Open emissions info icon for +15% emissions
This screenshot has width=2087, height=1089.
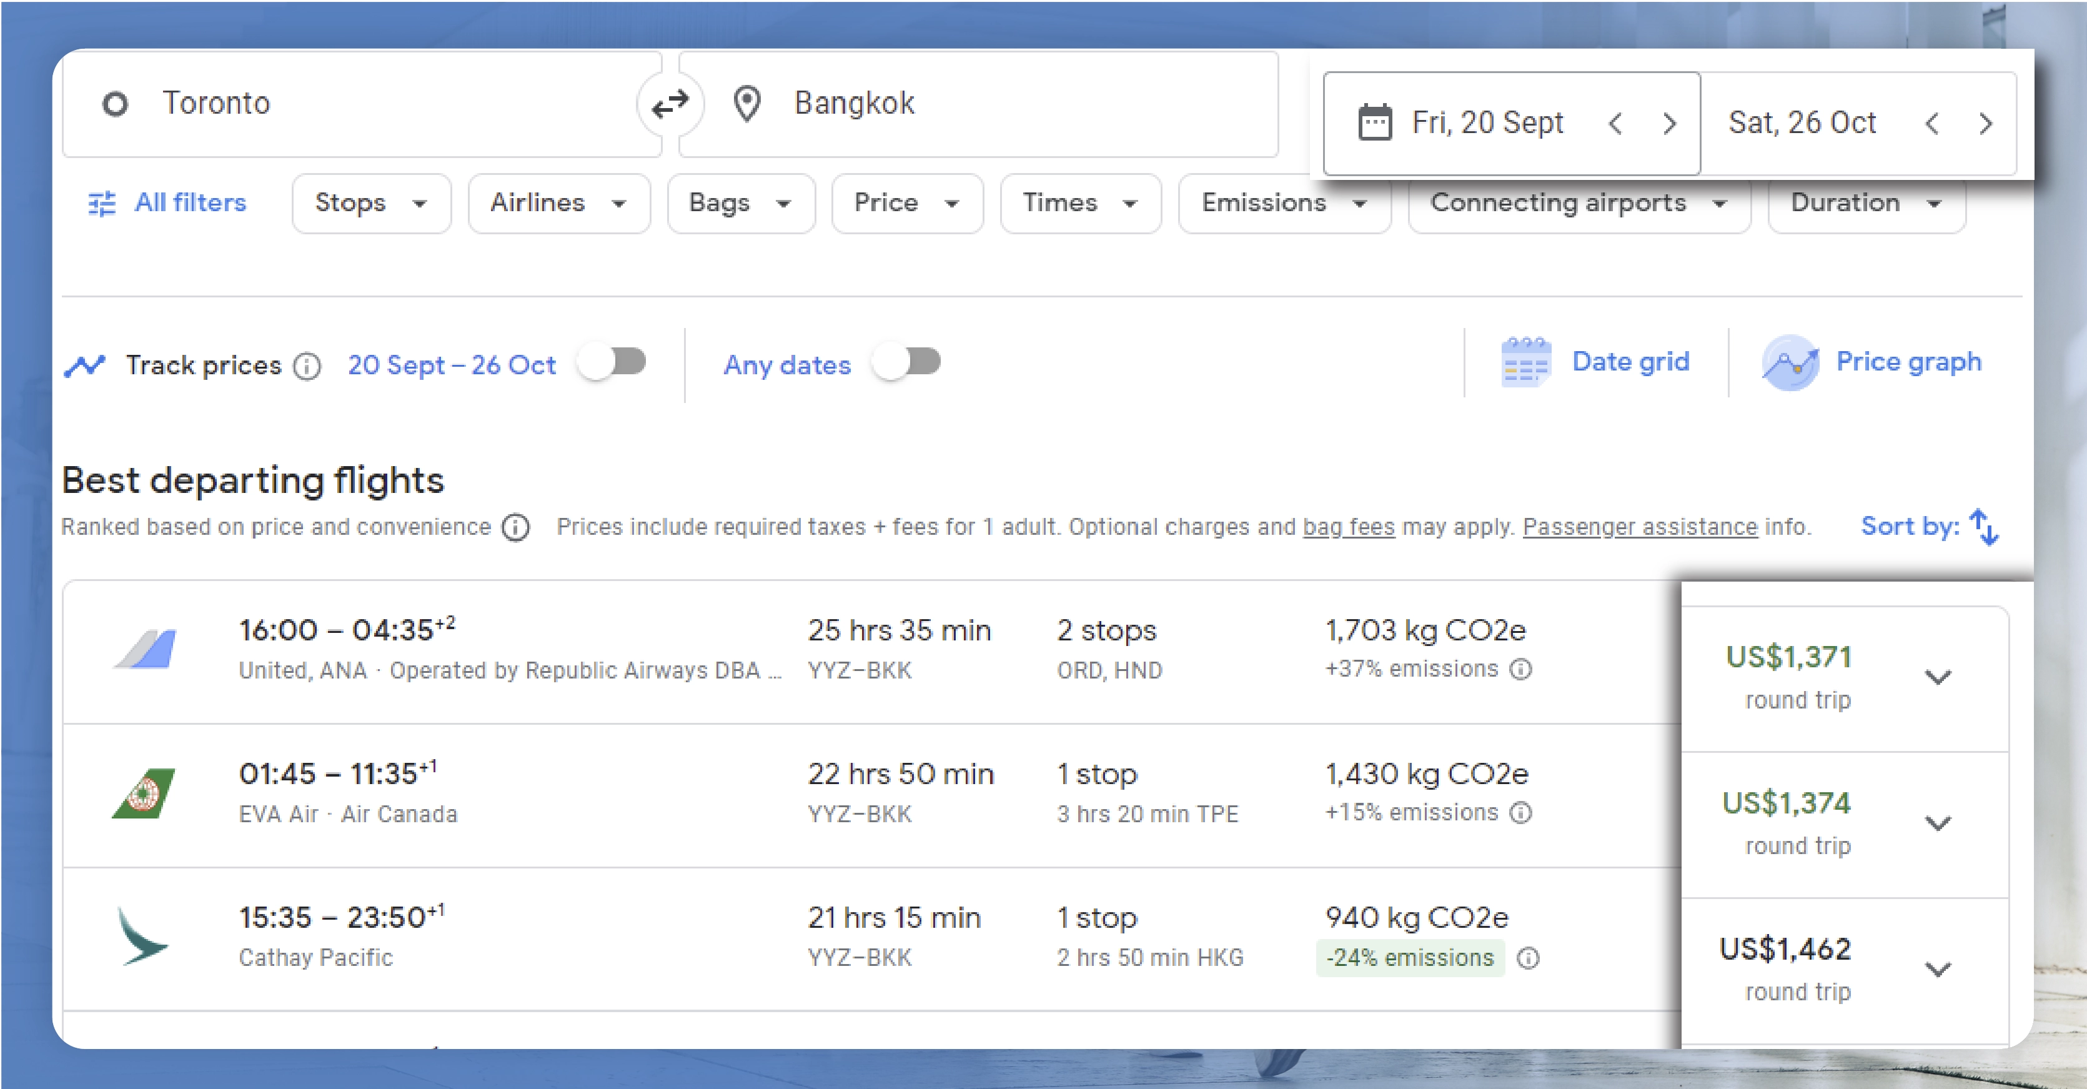click(1520, 813)
